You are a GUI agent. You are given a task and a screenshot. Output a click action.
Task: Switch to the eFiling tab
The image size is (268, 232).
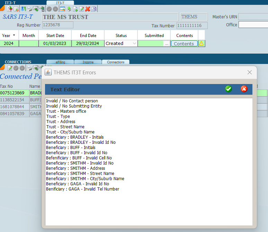pyautogui.click(x=60, y=62)
